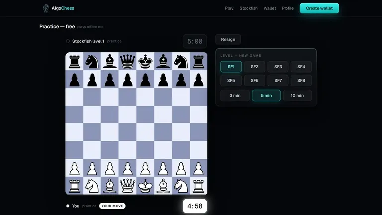Click the YOUR MOVE badge
Image resolution: width=382 pixels, height=215 pixels.
[112, 206]
